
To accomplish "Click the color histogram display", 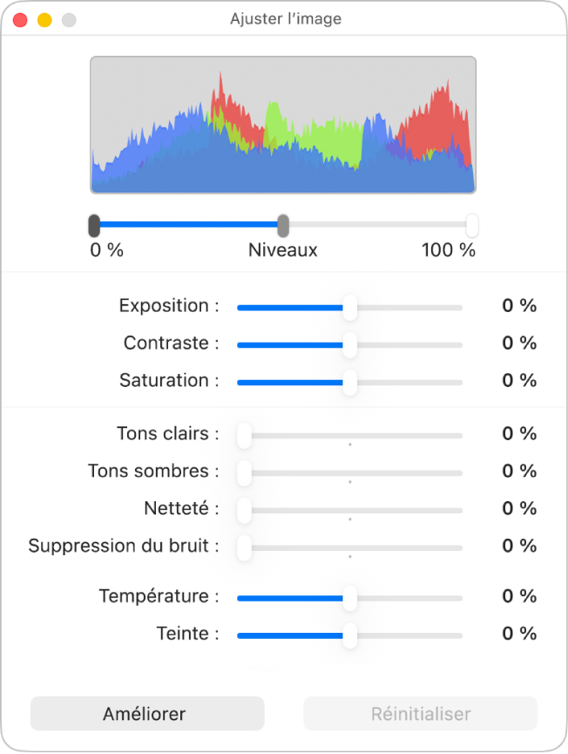I will click(x=283, y=125).
